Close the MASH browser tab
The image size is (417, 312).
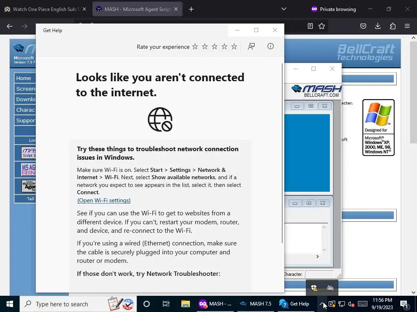[176, 9]
